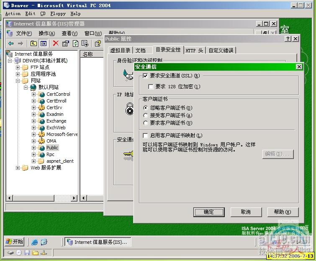The height and width of the screenshot is (261, 316).
Task: Switch to the 虚拟目录 tab
Action: [x=120, y=50]
